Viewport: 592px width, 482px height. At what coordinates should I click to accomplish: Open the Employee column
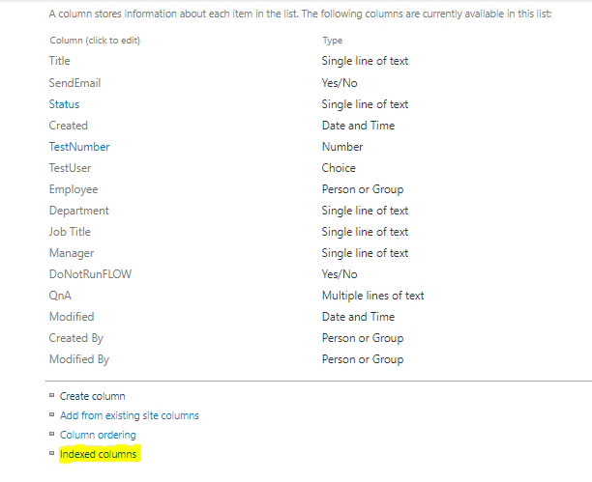tap(74, 189)
